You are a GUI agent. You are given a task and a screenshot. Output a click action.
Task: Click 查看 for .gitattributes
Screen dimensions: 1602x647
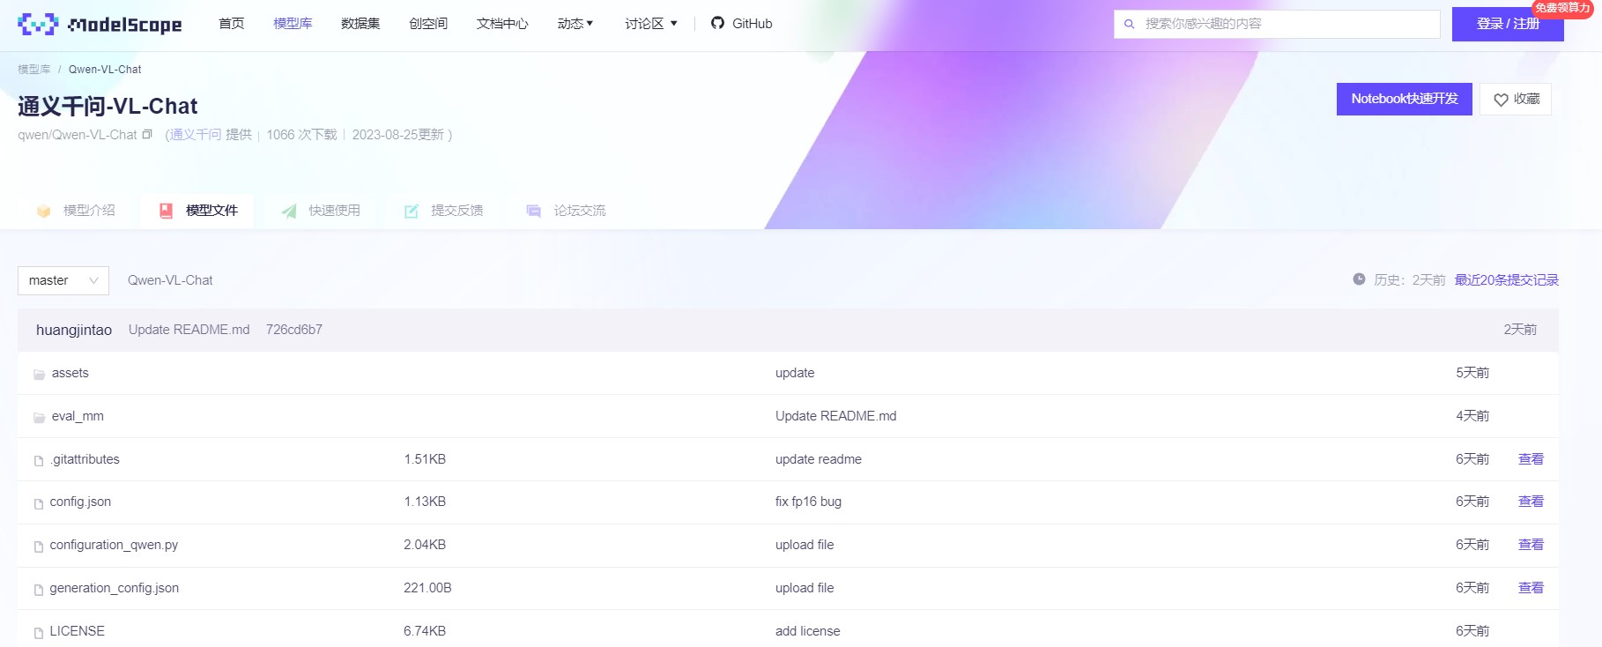pyautogui.click(x=1531, y=459)
